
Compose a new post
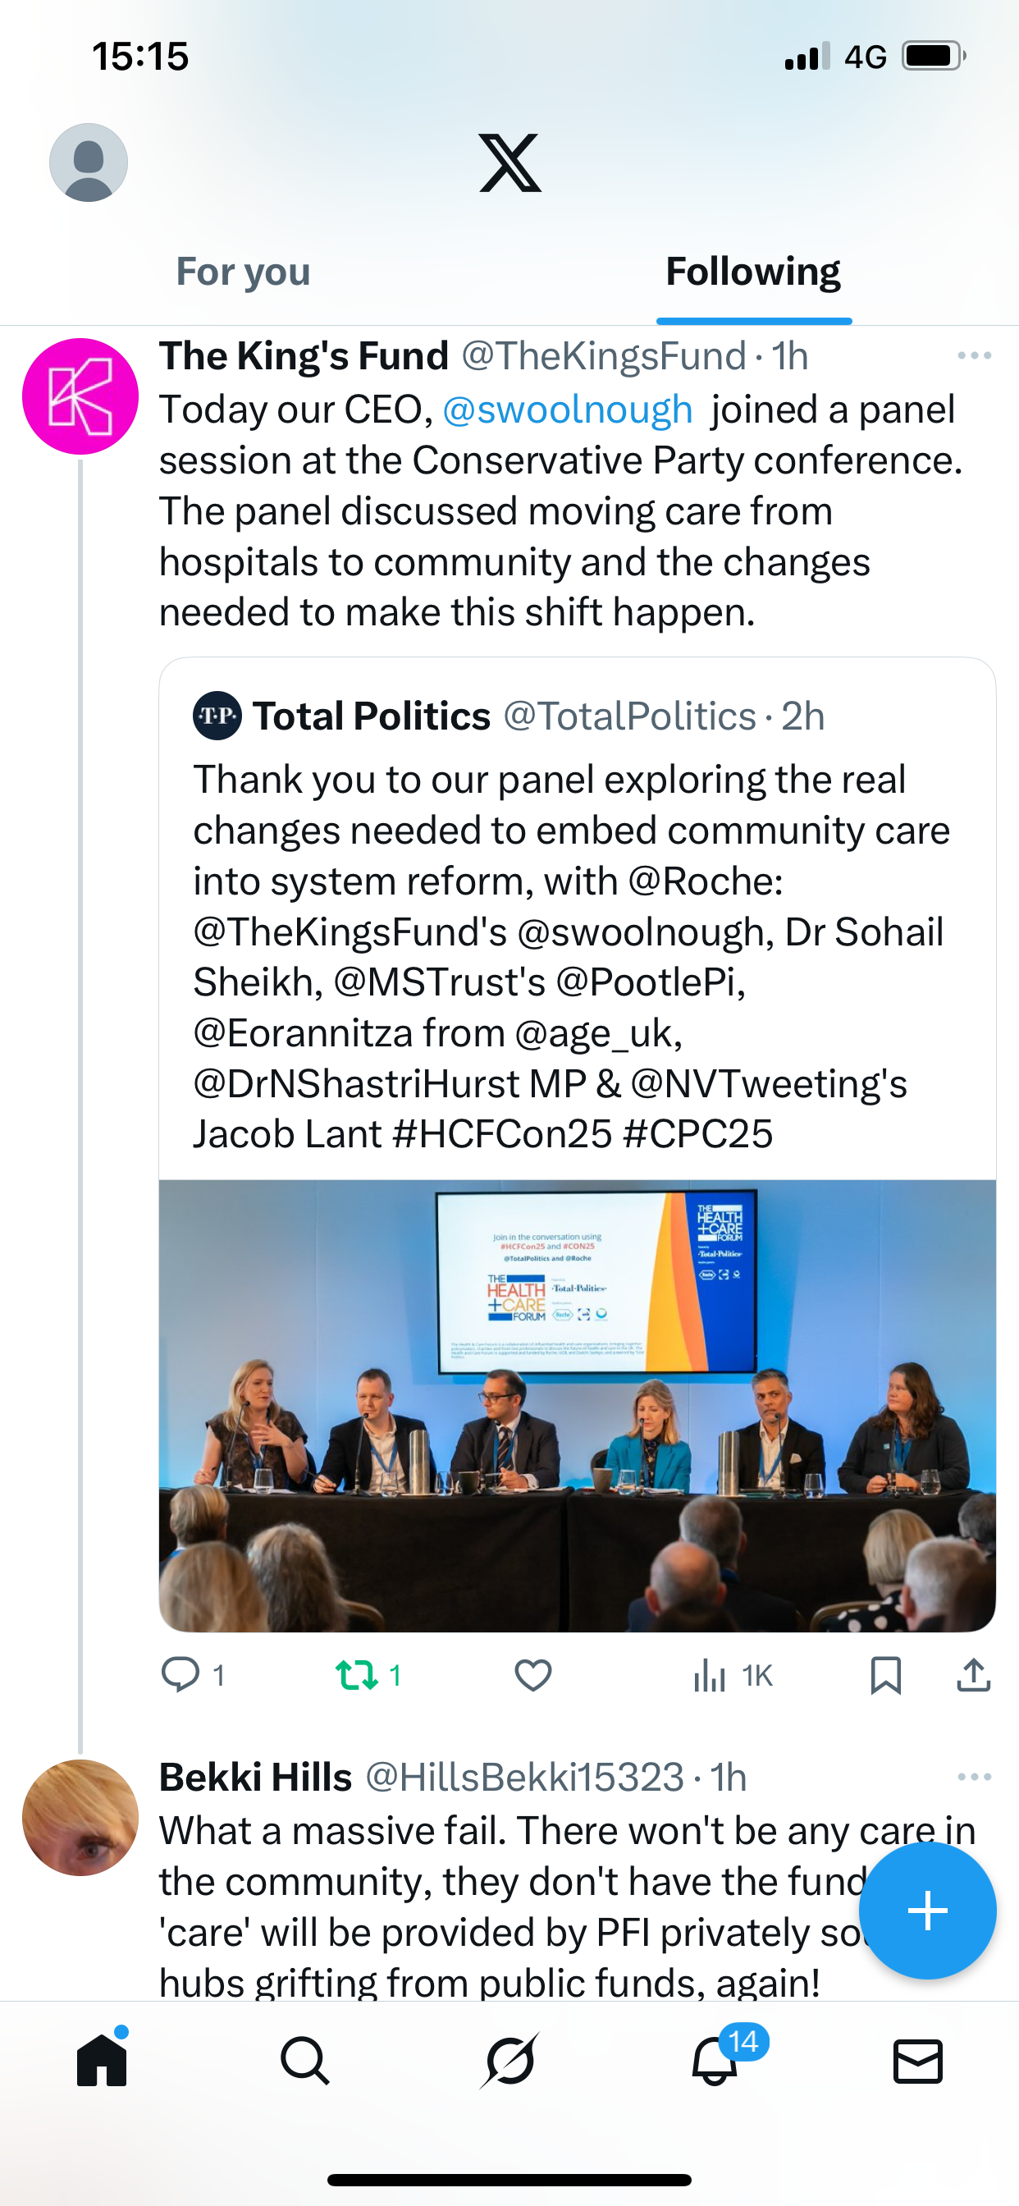click(x=927, y=1911)
